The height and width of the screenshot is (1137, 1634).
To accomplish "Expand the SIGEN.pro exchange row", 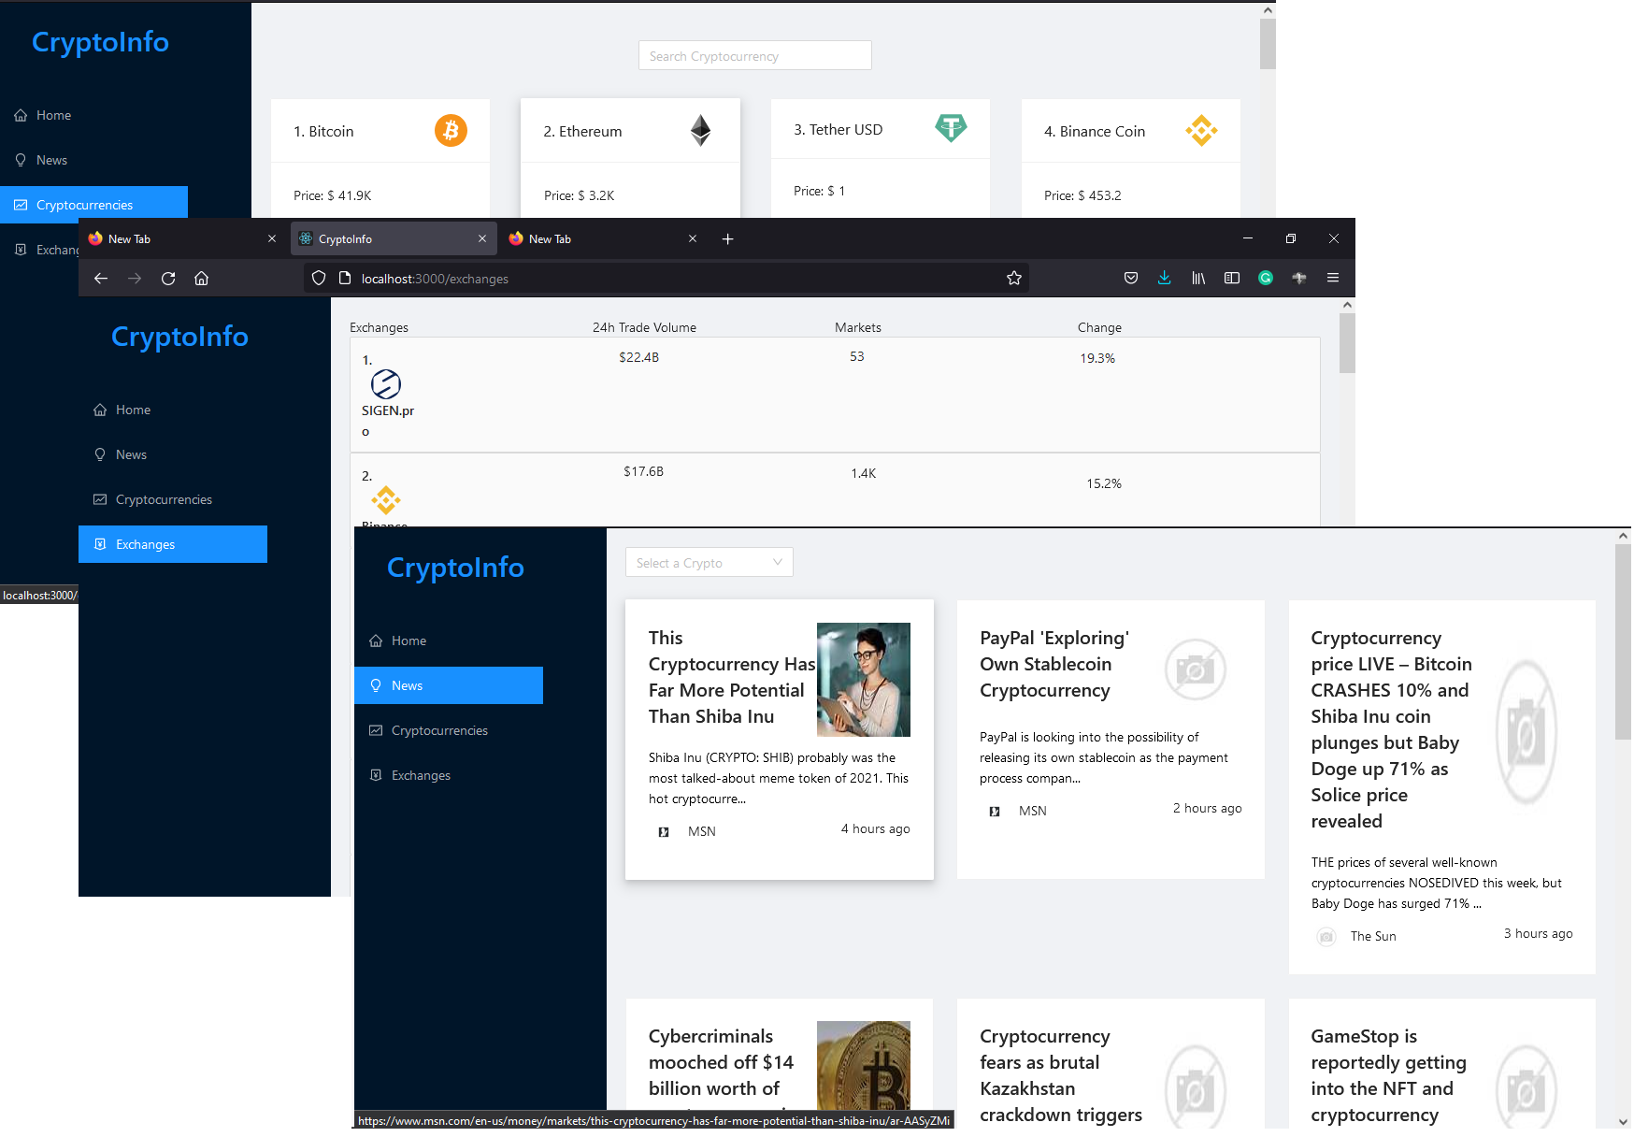I will coord(835,395).
